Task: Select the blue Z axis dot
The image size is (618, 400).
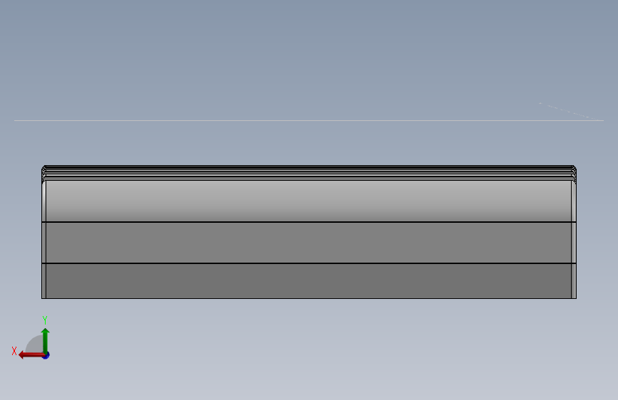Action: [46, 355]
